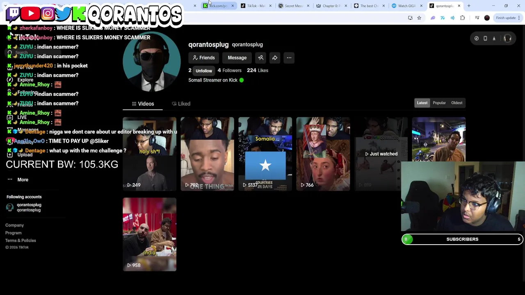Open the purple browser extension icon
This screenshot has width=525, height=295.
click(x=433, y=18)
